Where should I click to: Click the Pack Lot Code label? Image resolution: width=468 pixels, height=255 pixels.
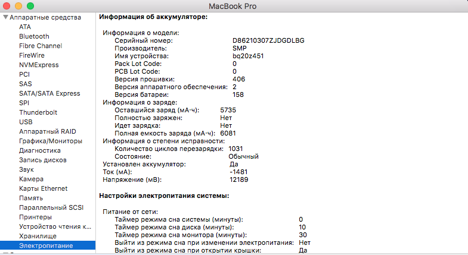tap(138, 64)
